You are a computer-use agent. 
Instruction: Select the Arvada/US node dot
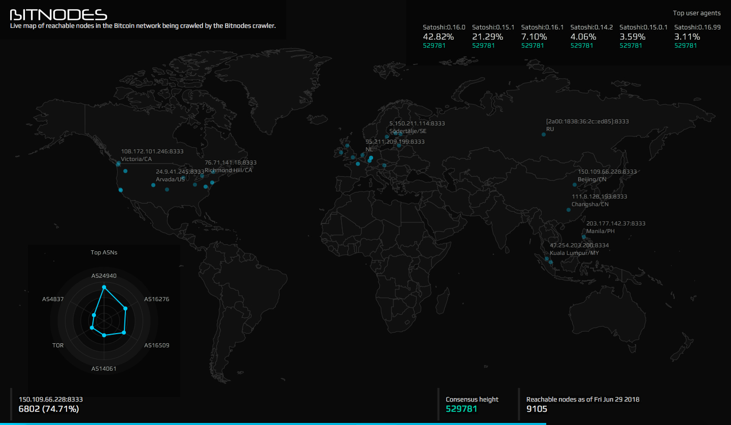(x=153, y=185)
